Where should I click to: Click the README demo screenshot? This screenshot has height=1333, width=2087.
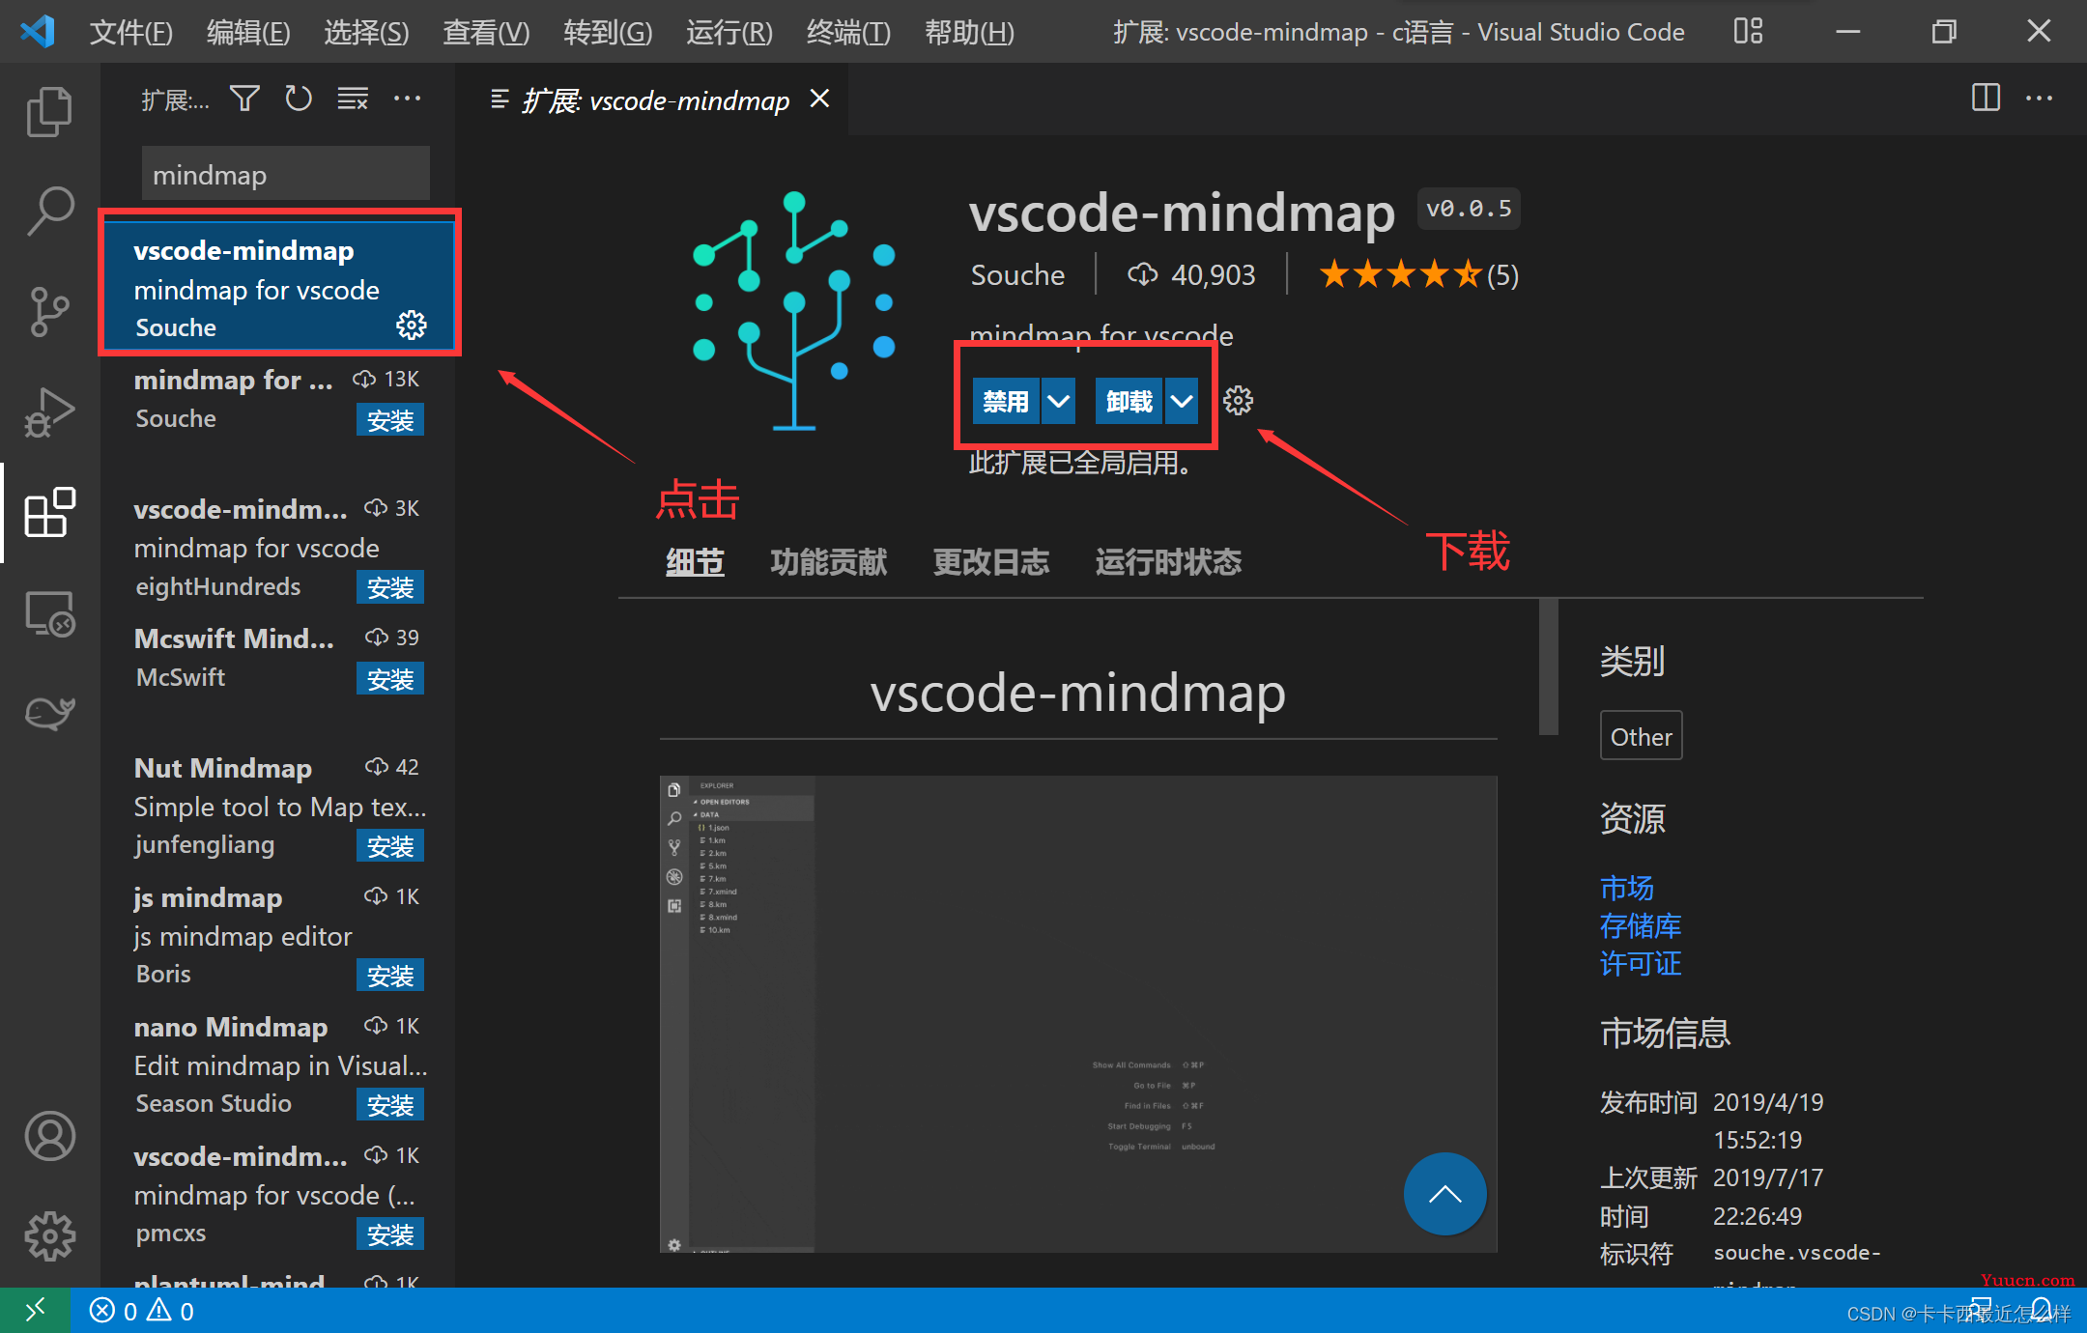click(1078, 1014)
